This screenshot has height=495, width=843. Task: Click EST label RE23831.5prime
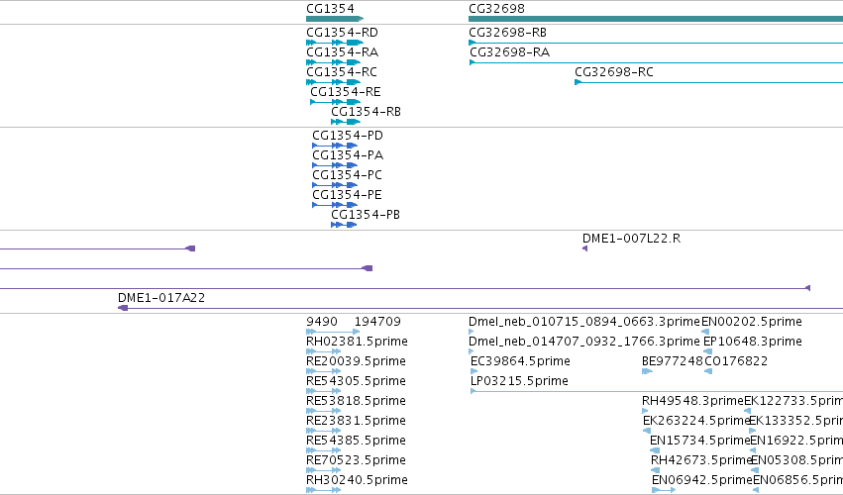356,422
